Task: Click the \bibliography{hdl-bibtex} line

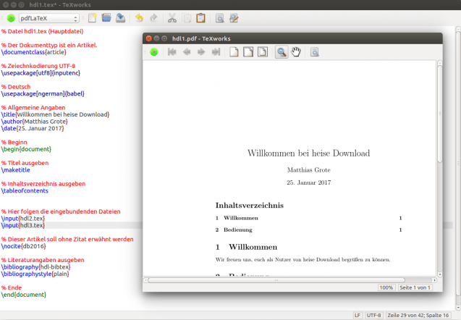Action: (36, 267)
